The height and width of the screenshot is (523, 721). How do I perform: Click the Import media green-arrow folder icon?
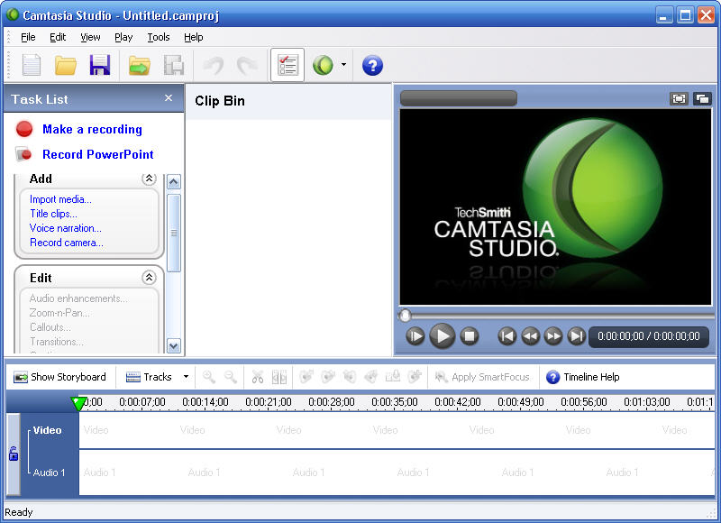coord(139,65)
